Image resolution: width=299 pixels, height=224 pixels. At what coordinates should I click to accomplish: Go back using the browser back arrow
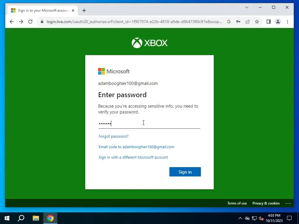(12, 22)
